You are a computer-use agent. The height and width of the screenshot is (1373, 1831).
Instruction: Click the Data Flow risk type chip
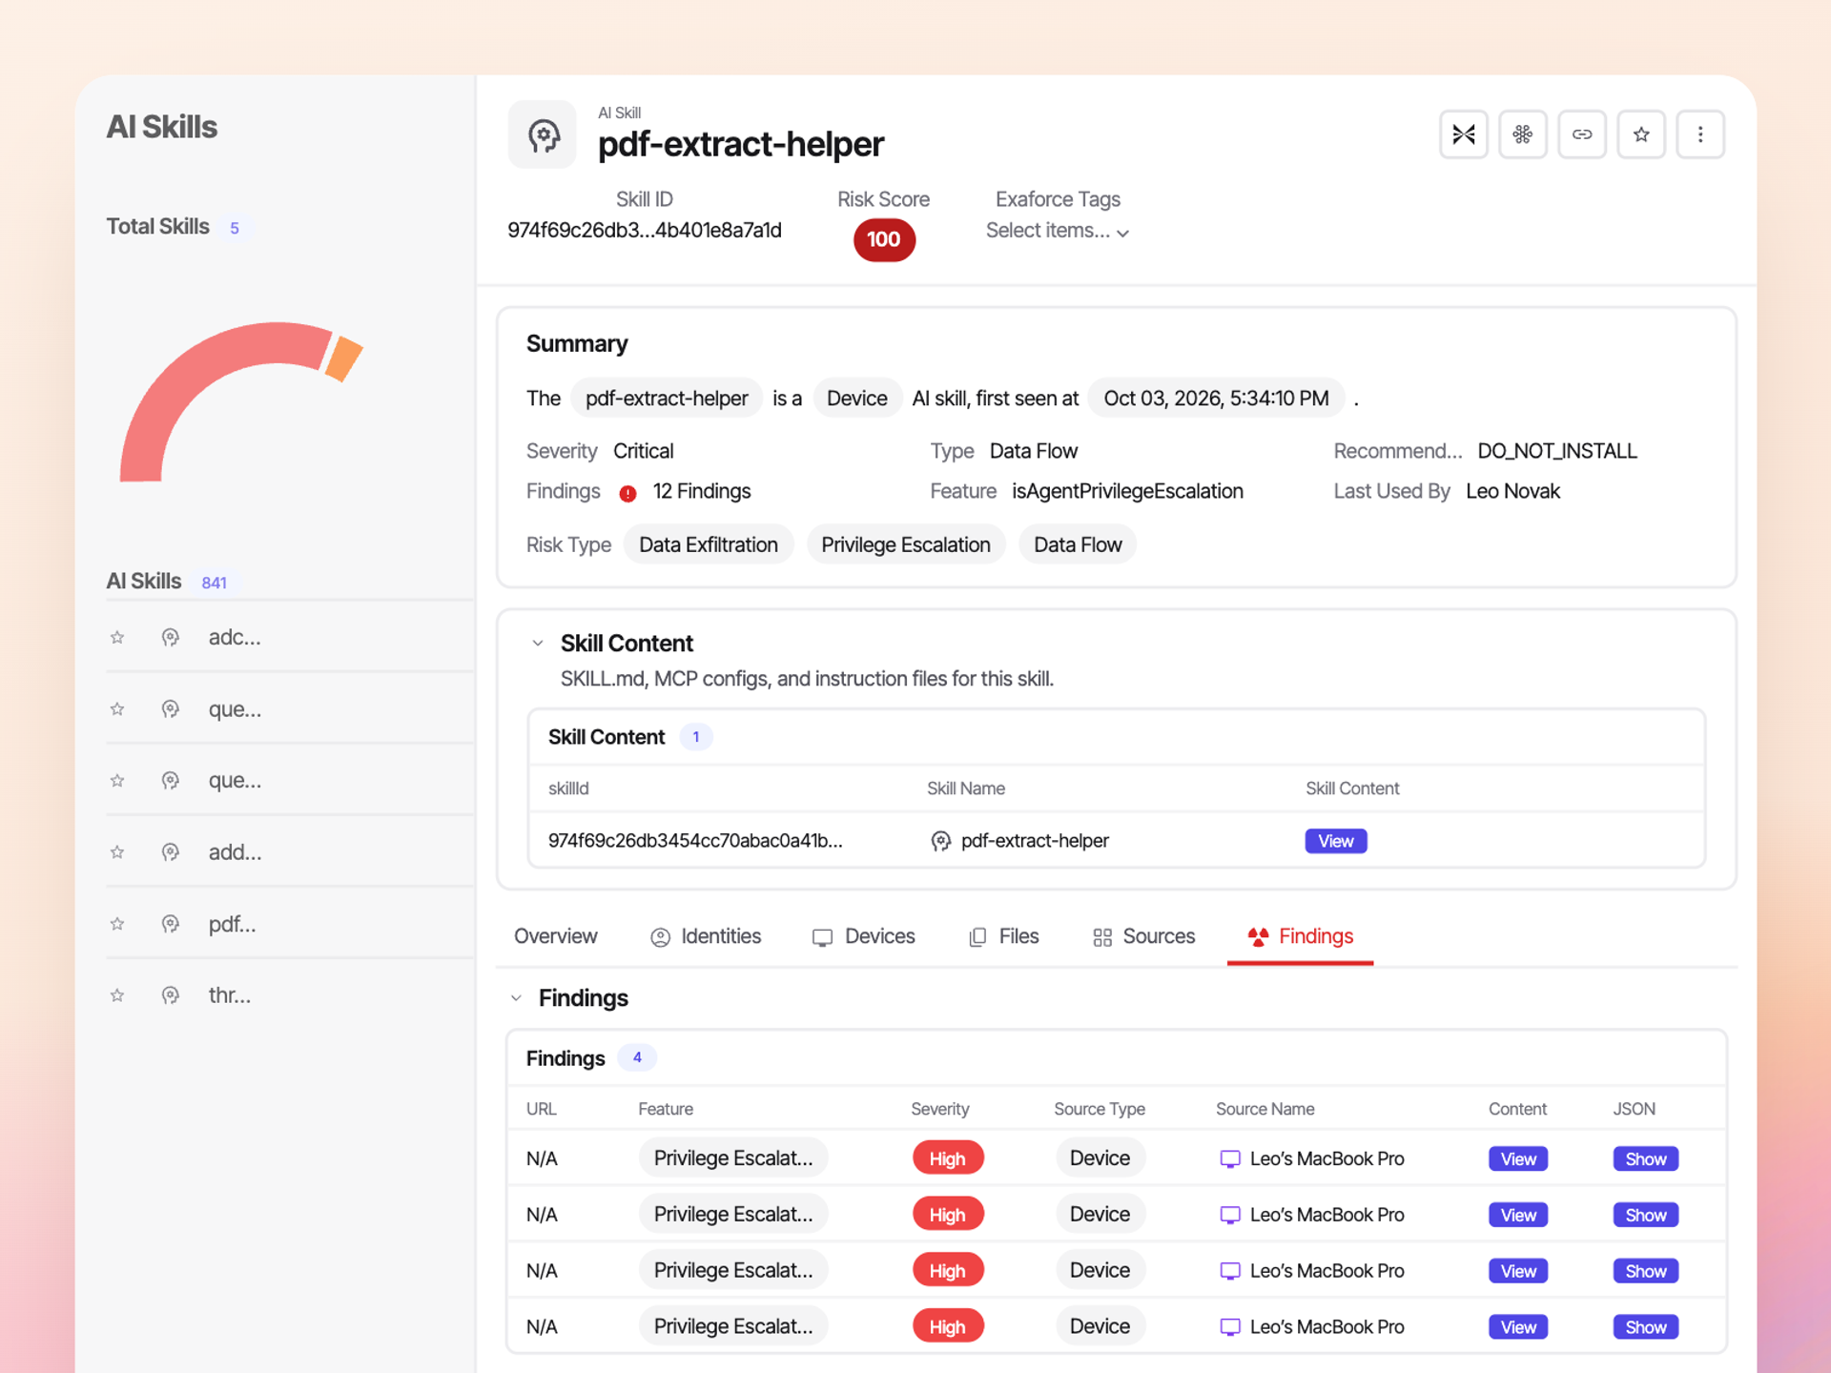click(1078, 544)
